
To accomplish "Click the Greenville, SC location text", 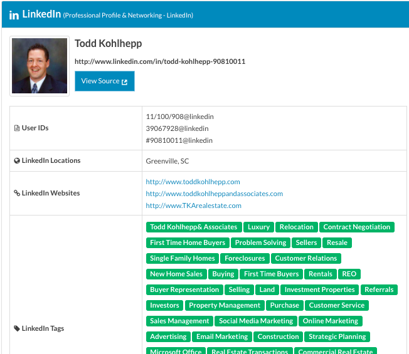I will [x=167, y=161].
